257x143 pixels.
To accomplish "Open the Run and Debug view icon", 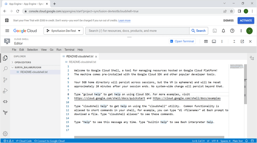I will [x=5, y=91].
